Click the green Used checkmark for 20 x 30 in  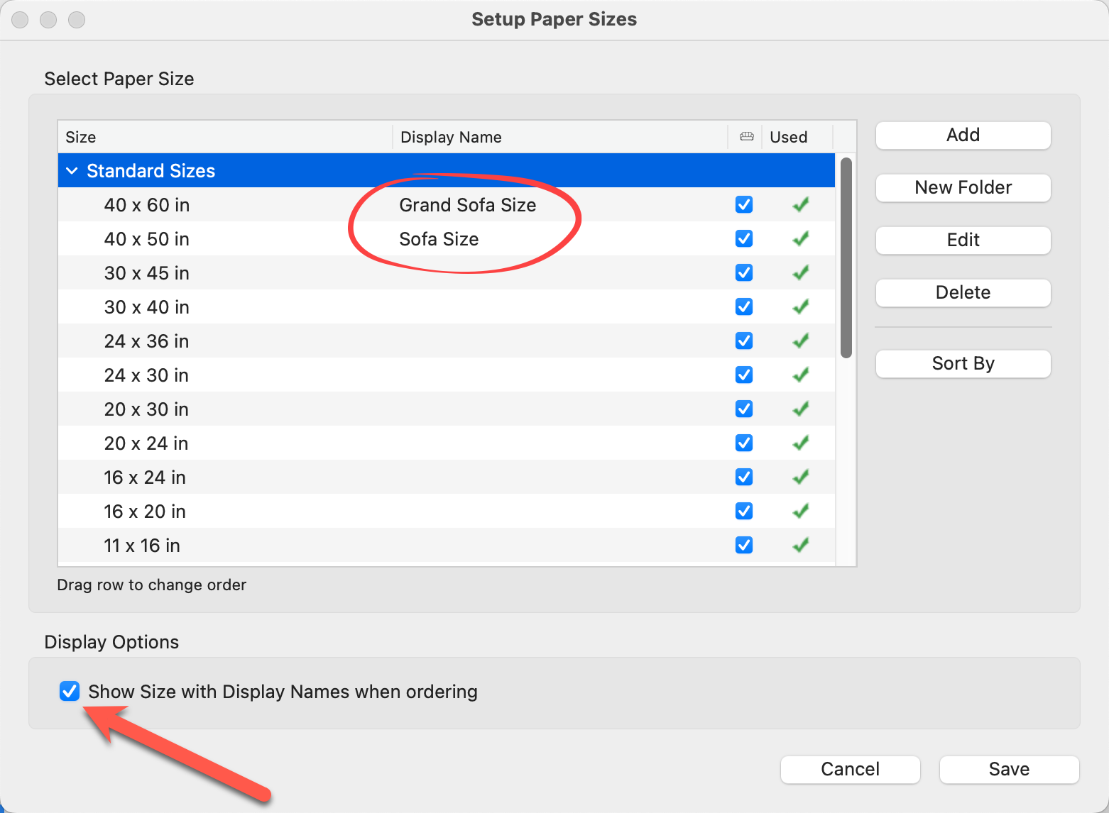click(x=801, y=409)
